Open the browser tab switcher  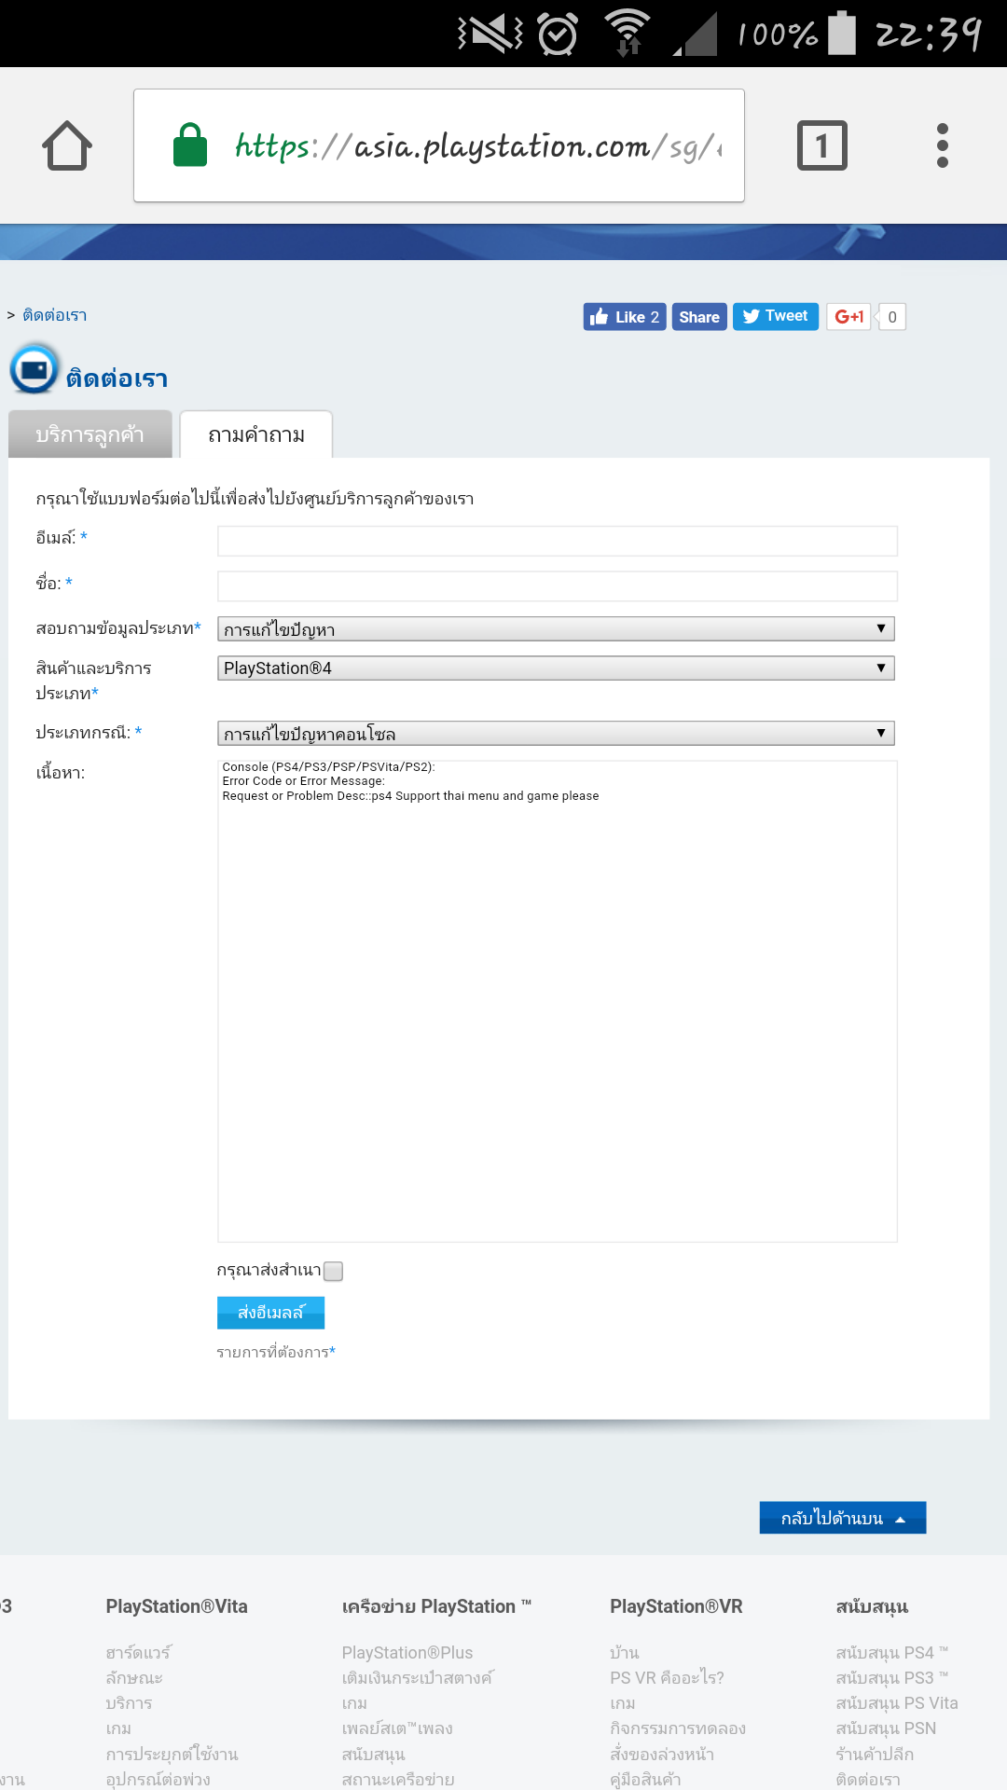click(821, 146)
